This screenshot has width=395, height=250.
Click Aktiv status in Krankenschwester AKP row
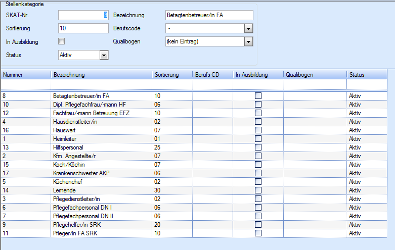(x=355, y=173)
